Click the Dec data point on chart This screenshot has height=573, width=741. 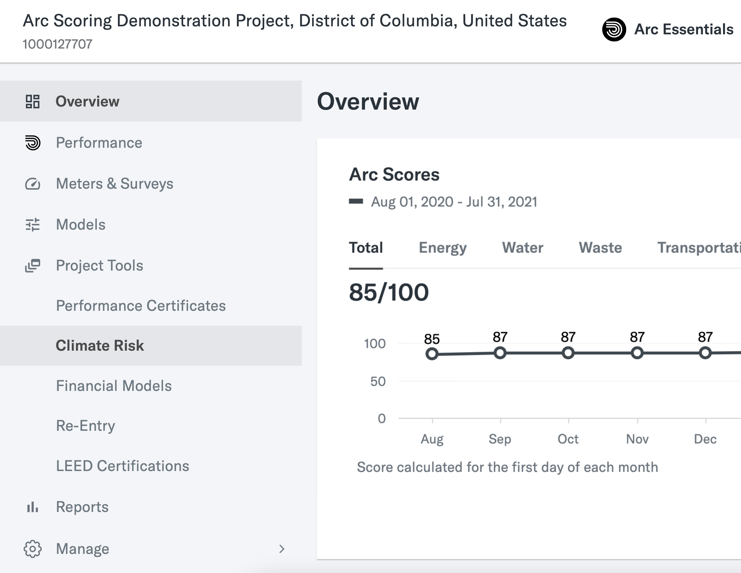coord(705,353)
